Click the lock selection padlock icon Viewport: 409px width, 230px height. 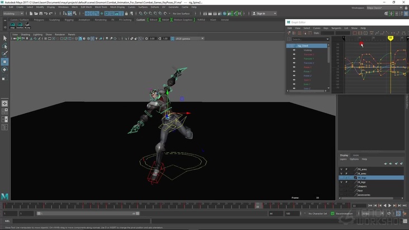[126, 13]
